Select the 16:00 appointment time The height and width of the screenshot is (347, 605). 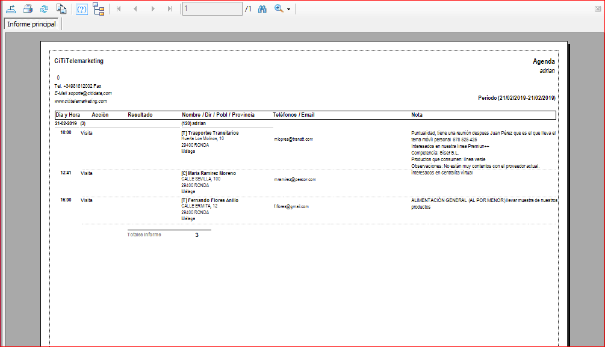pyautogui.click(x=66, y=200)
